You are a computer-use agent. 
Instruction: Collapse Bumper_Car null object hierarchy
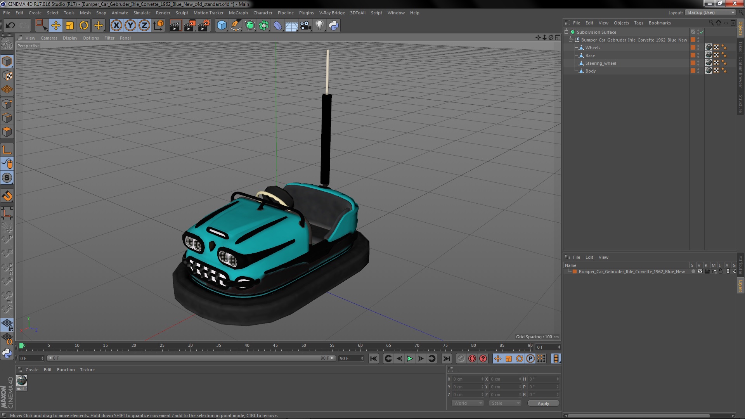(571, 40)
